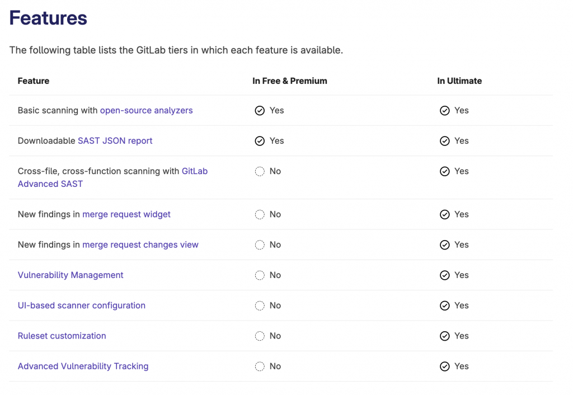This screenshot has height=395, width=573.
Task: Open the Vulnerability Management link
Action: pos(71,275)
